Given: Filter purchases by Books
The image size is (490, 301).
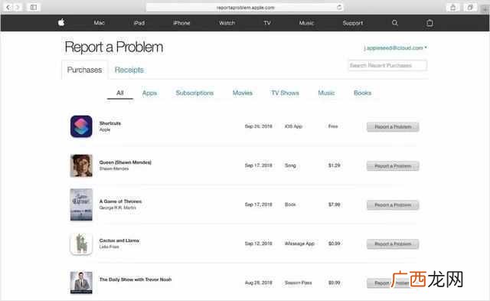Looking at the screenshot, I should (x=362, y=93).
